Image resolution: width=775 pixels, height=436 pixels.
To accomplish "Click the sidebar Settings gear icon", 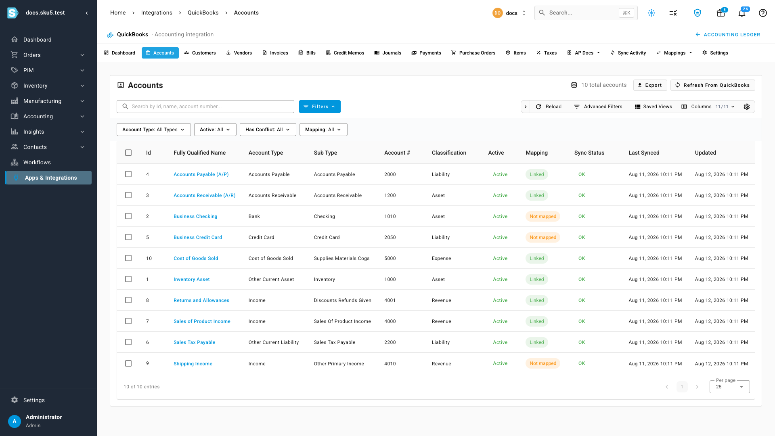I will tap(15, 400).
